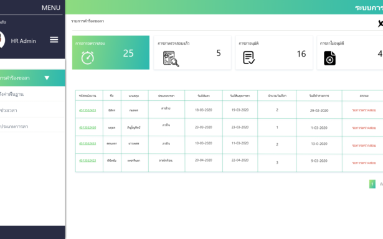Screen dimensions: 383x239
Task: Click the MENU heading in the sidebar
Action: click(51, 8)
